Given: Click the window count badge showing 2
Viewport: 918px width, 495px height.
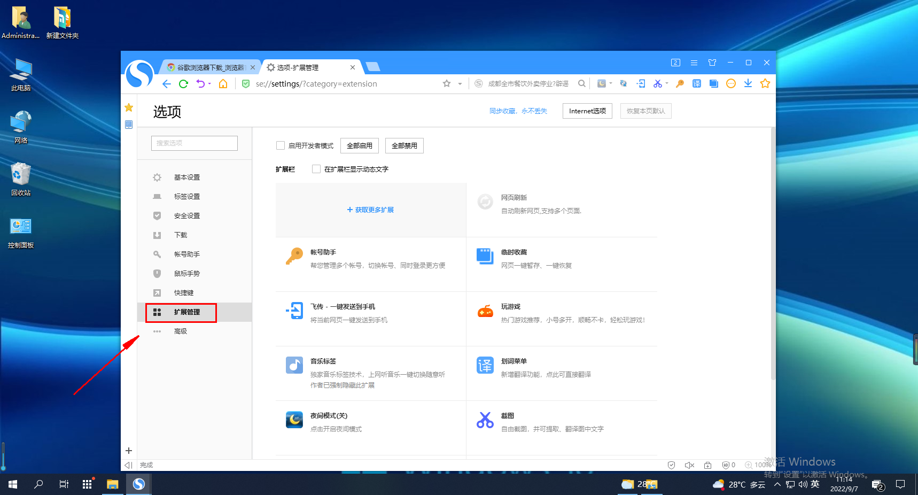Looking at the screenshot, I should [675, 63].
